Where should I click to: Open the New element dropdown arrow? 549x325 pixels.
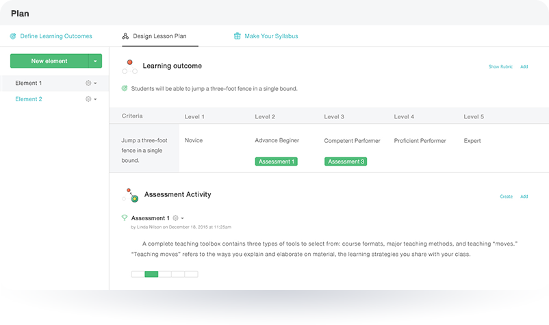[x=95, y=61]
